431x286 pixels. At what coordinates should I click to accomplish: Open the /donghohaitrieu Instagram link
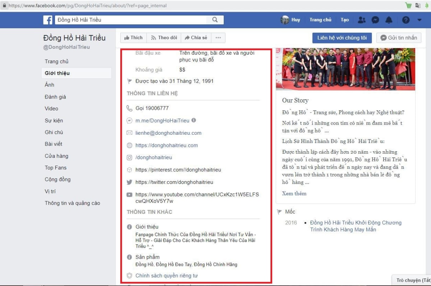[154, 157]
